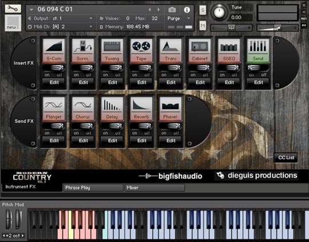Toggle the Phaser on/off switch

[171, 126]
